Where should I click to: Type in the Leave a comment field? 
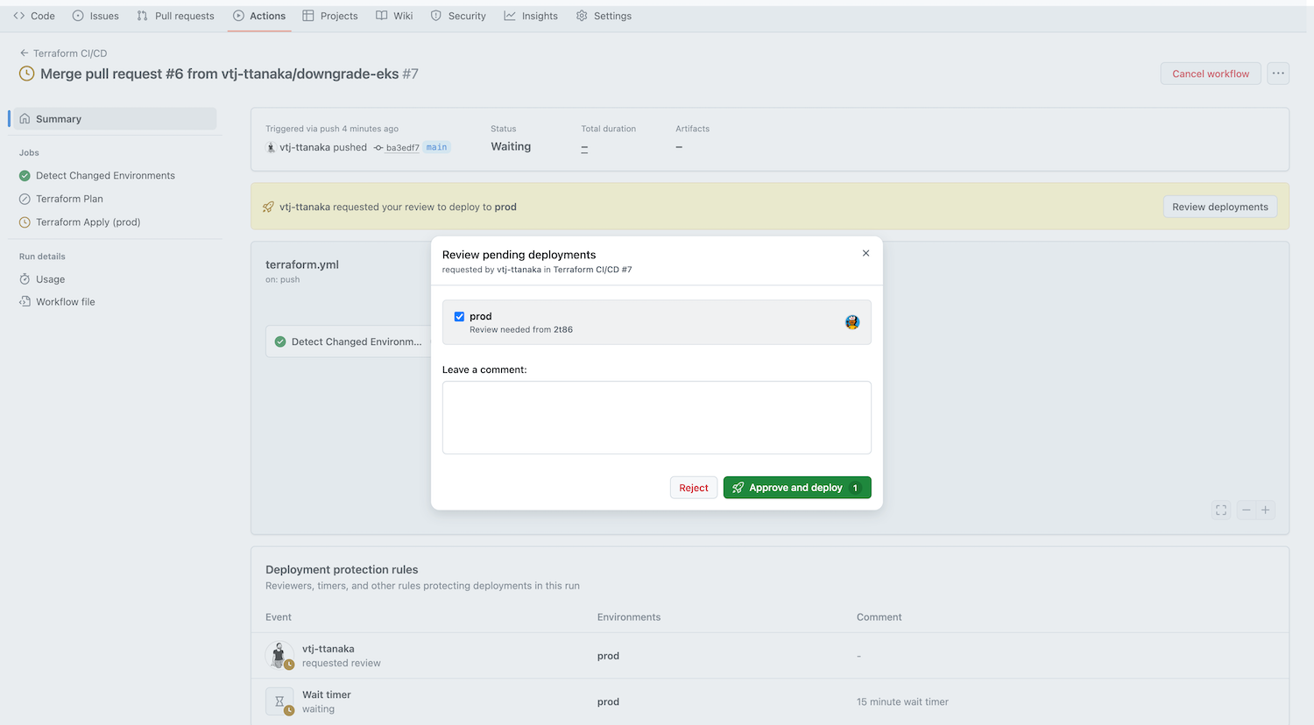click(x=656, y=418)
